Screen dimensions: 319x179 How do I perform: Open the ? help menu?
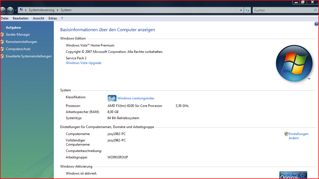[x=62, y=18]
